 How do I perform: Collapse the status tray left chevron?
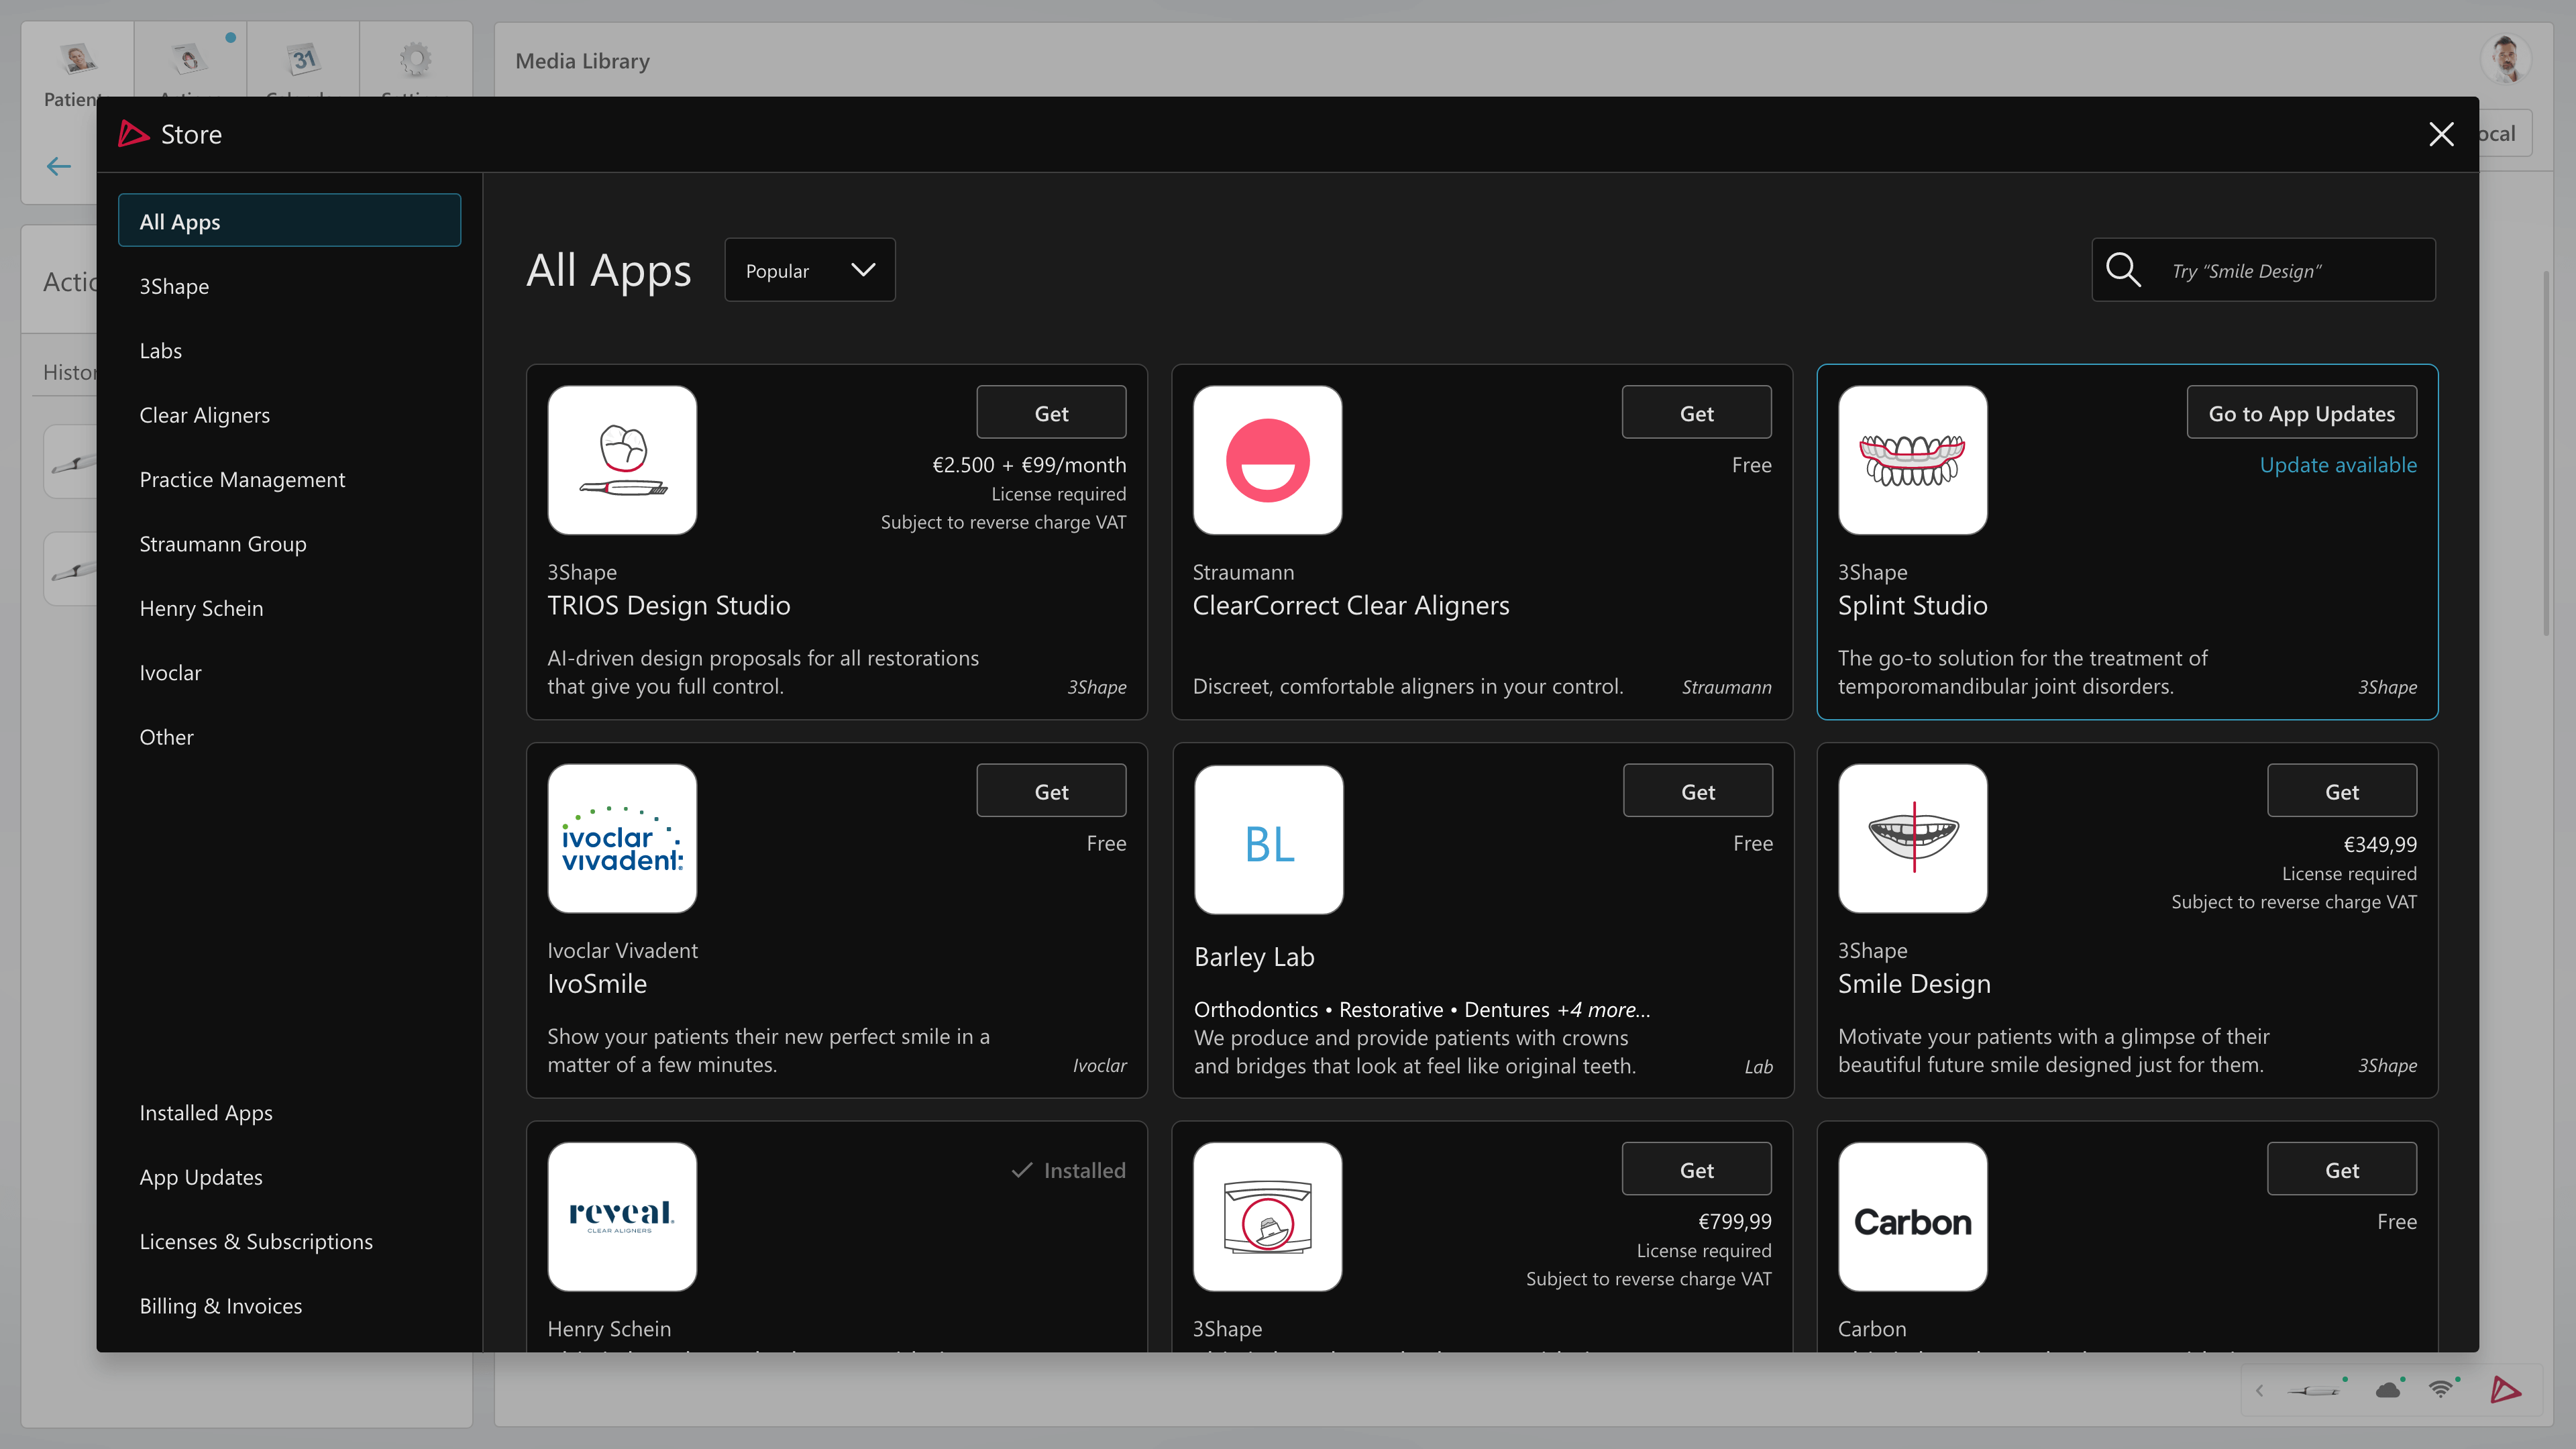[x=2259, y=1391]
